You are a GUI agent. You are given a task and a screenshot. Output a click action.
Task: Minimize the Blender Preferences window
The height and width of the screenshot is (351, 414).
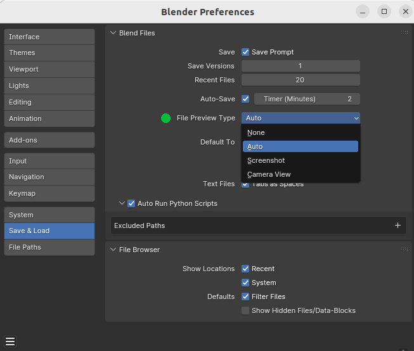[363, 11]
